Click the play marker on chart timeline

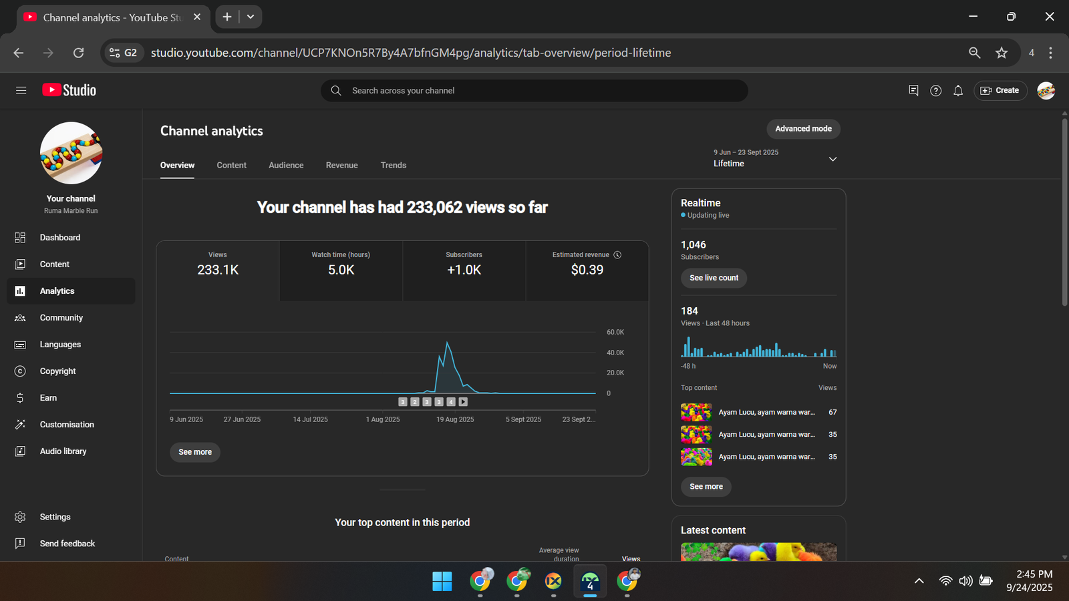pyautogui.click(x=463, y=402)
